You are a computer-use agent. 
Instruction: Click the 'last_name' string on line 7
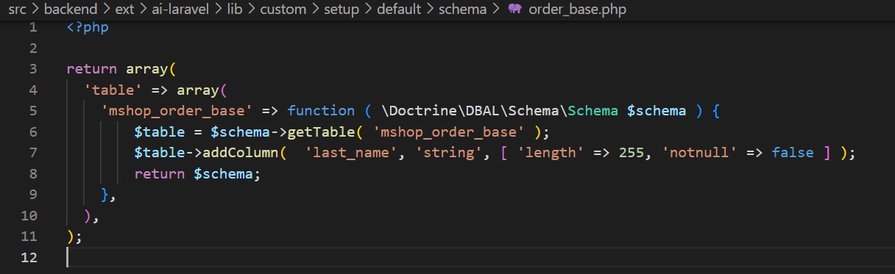click(x=351, y=153)
